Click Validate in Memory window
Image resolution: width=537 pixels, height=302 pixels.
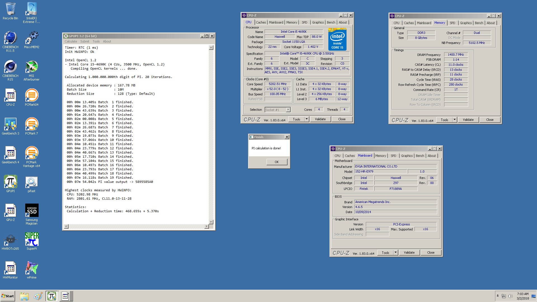tap(468, 120)
